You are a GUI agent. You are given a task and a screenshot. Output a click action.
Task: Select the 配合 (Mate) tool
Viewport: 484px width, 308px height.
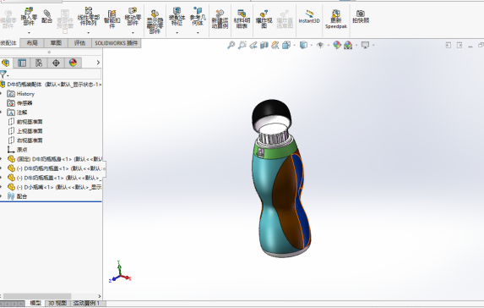[x=47, y=16]
